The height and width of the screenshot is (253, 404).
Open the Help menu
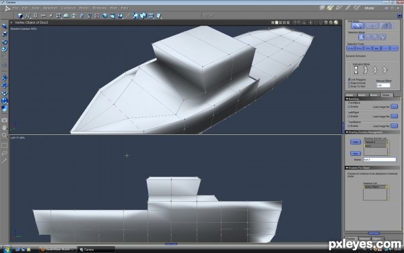click(x=125, y=8)
